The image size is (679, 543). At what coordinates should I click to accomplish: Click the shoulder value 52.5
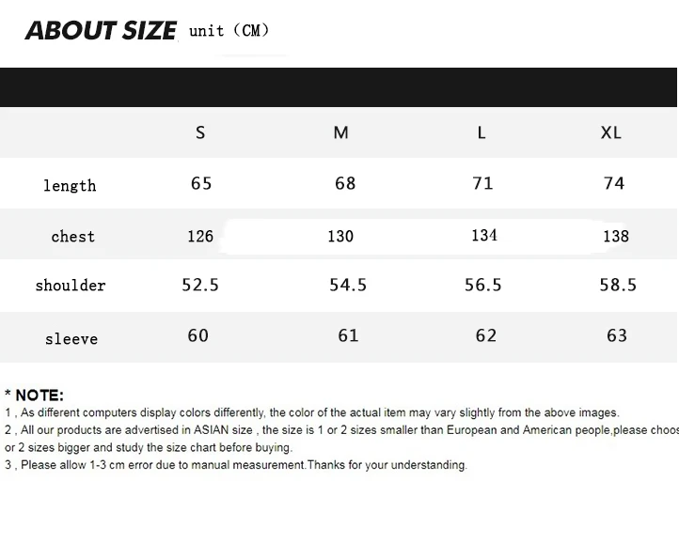click(x=200, y=286)
